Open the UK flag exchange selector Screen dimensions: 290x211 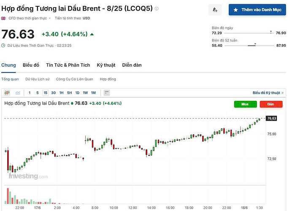coord(4,19)
